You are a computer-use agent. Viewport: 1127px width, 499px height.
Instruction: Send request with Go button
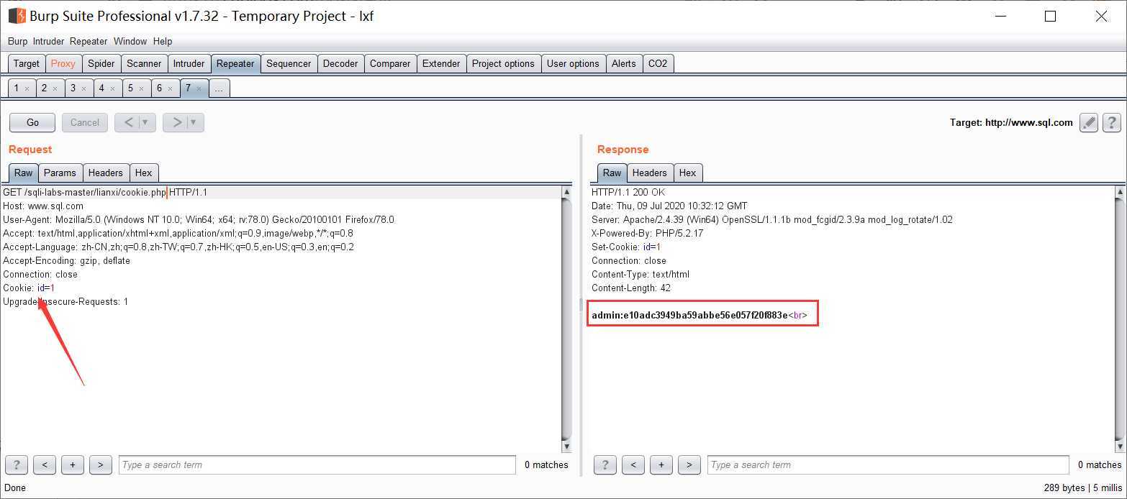tap(32, 122)
